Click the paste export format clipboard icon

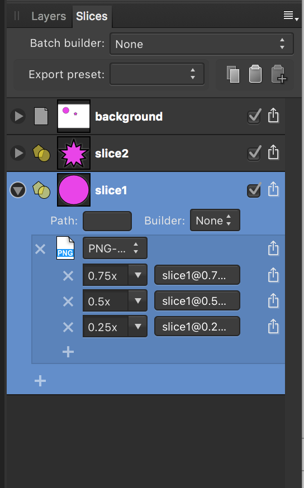(255, 74)
